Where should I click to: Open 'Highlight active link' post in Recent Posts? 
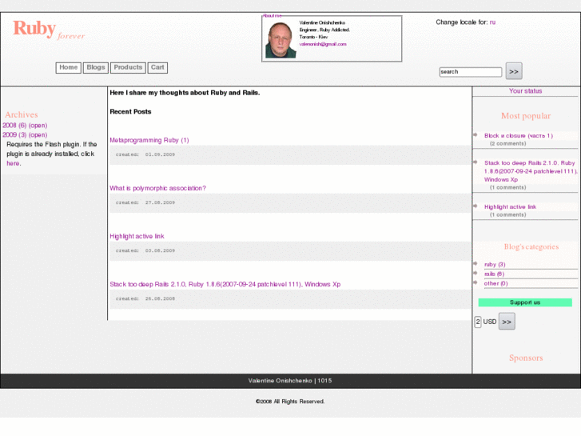[137, 236]
